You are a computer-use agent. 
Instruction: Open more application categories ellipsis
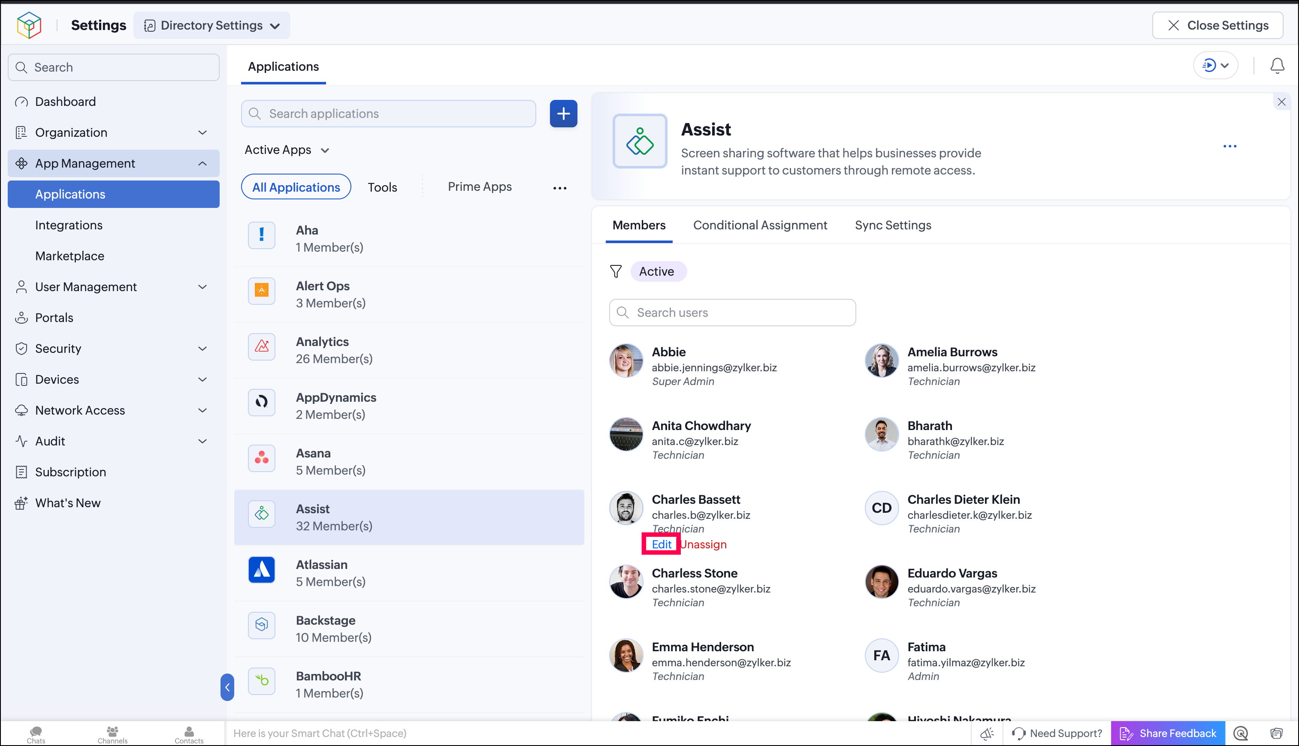560,188
